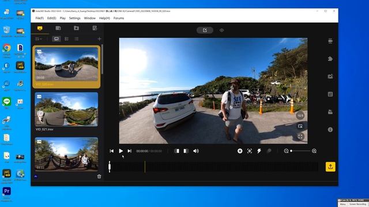Switch to the second media library tab
Screen dimensions: 369x207
pos(58,28)
